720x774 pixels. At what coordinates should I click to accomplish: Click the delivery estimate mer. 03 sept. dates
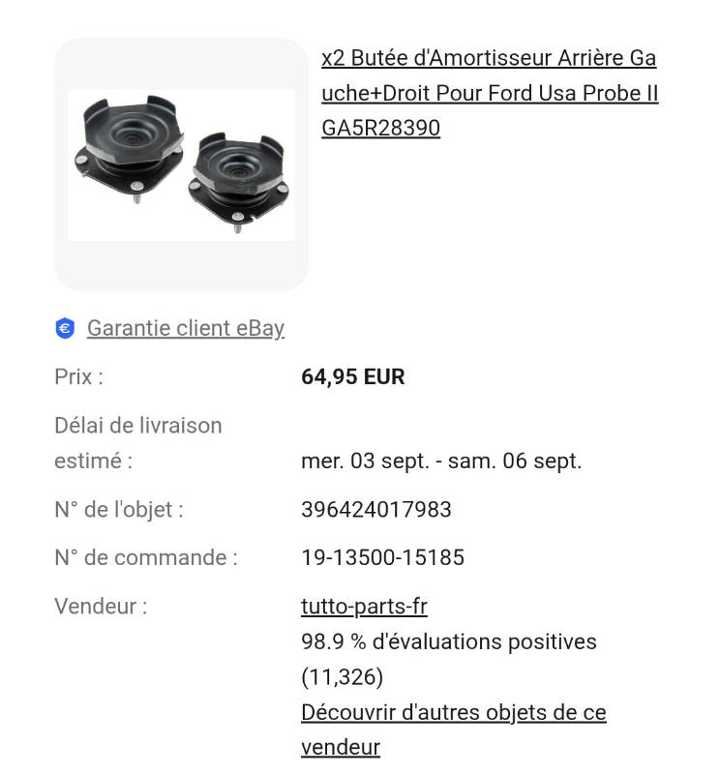click(441, 461)
